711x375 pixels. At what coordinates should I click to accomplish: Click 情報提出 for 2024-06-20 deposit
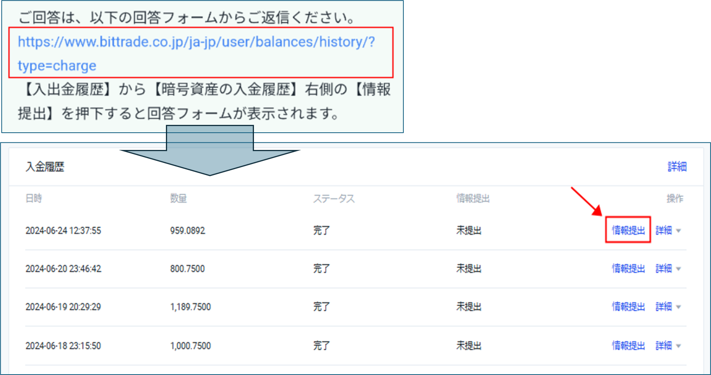coord(628,269)
